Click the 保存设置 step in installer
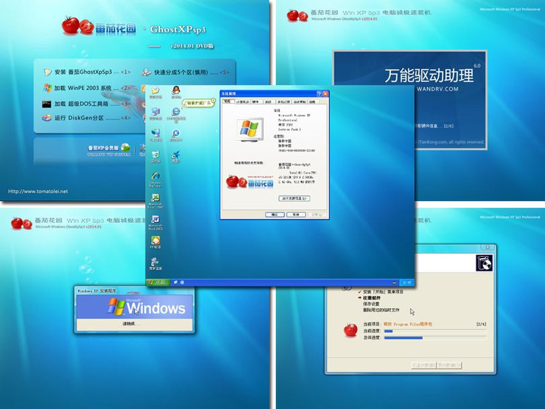 [x=371, y=304]
